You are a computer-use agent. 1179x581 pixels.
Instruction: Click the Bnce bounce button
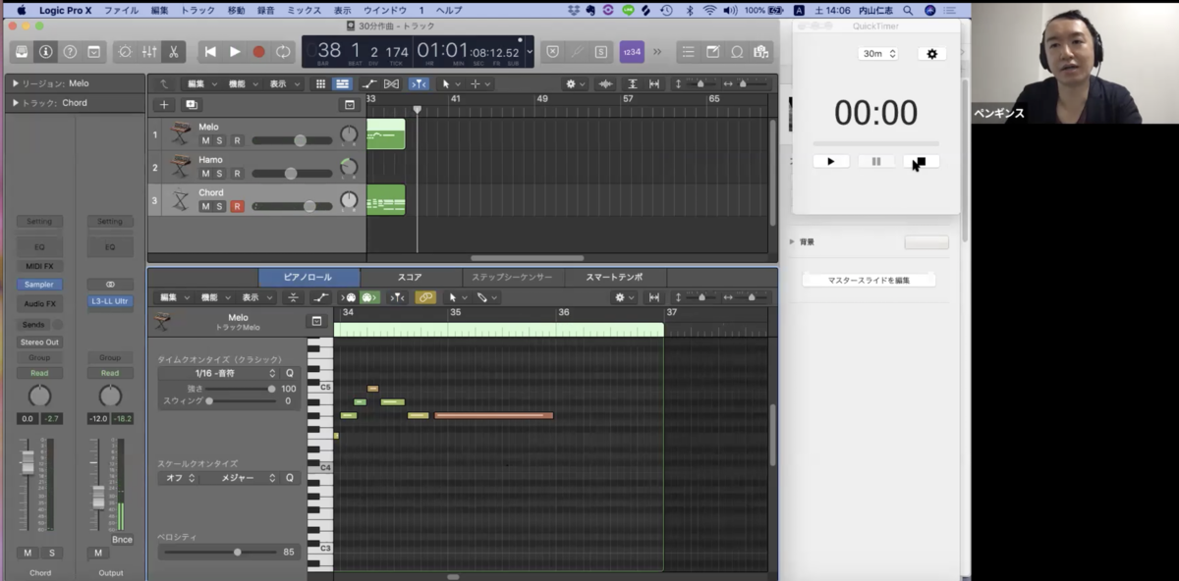pos(122,539)
